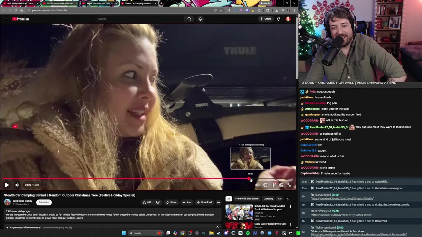This screenshot has height=237, width=422.
Task: Click the browser back arrow
Action: tap(4, 10)
